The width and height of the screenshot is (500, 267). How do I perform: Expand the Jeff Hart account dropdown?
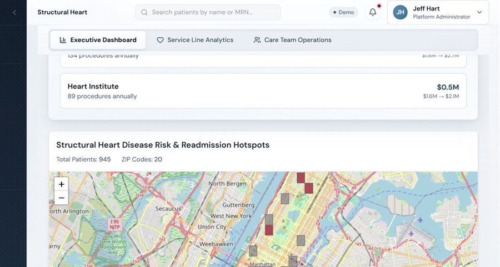pos(479,12)
